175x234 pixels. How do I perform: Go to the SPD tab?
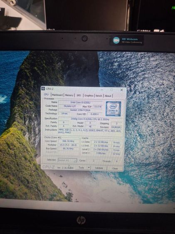(x=79, y=95)
